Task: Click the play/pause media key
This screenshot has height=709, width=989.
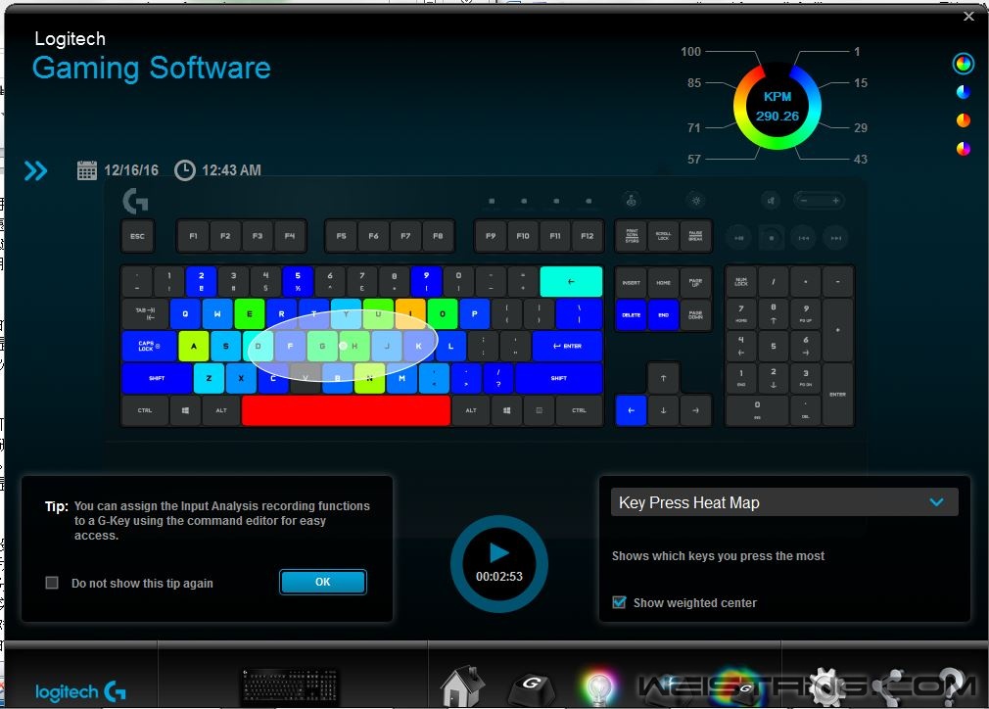Action: click(x=739, y=238)
